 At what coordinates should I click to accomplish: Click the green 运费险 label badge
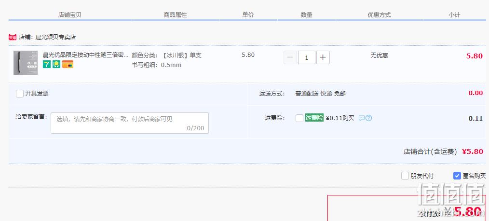[314, 118]
